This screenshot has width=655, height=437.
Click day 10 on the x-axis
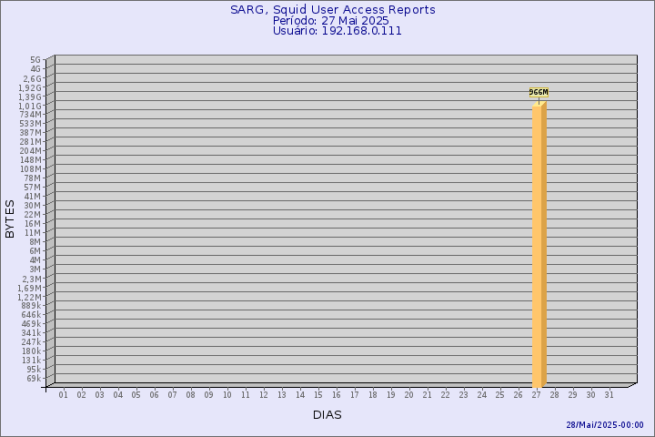pos(227,395)
